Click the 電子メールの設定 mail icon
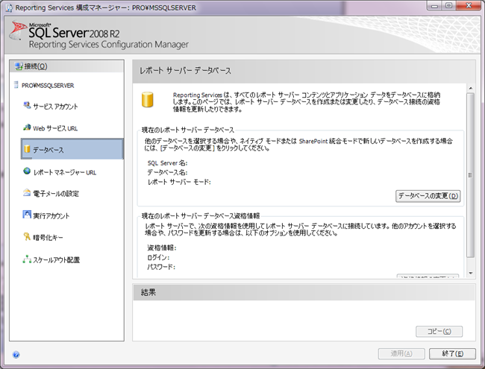 (27, 194)
